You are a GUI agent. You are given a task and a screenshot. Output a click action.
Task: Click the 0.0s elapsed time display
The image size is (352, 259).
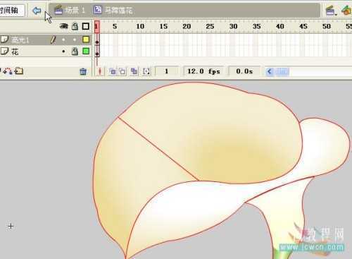[244, 71]
